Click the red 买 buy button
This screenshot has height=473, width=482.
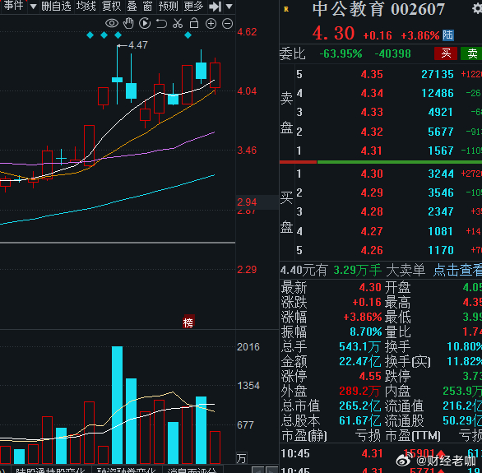pos(446,53)
